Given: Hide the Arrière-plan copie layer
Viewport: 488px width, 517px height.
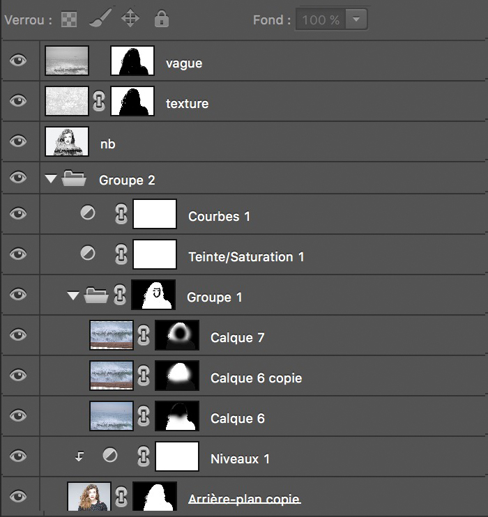Looking at the screenshot, I should pyautogui.click(x=18, y=496).
